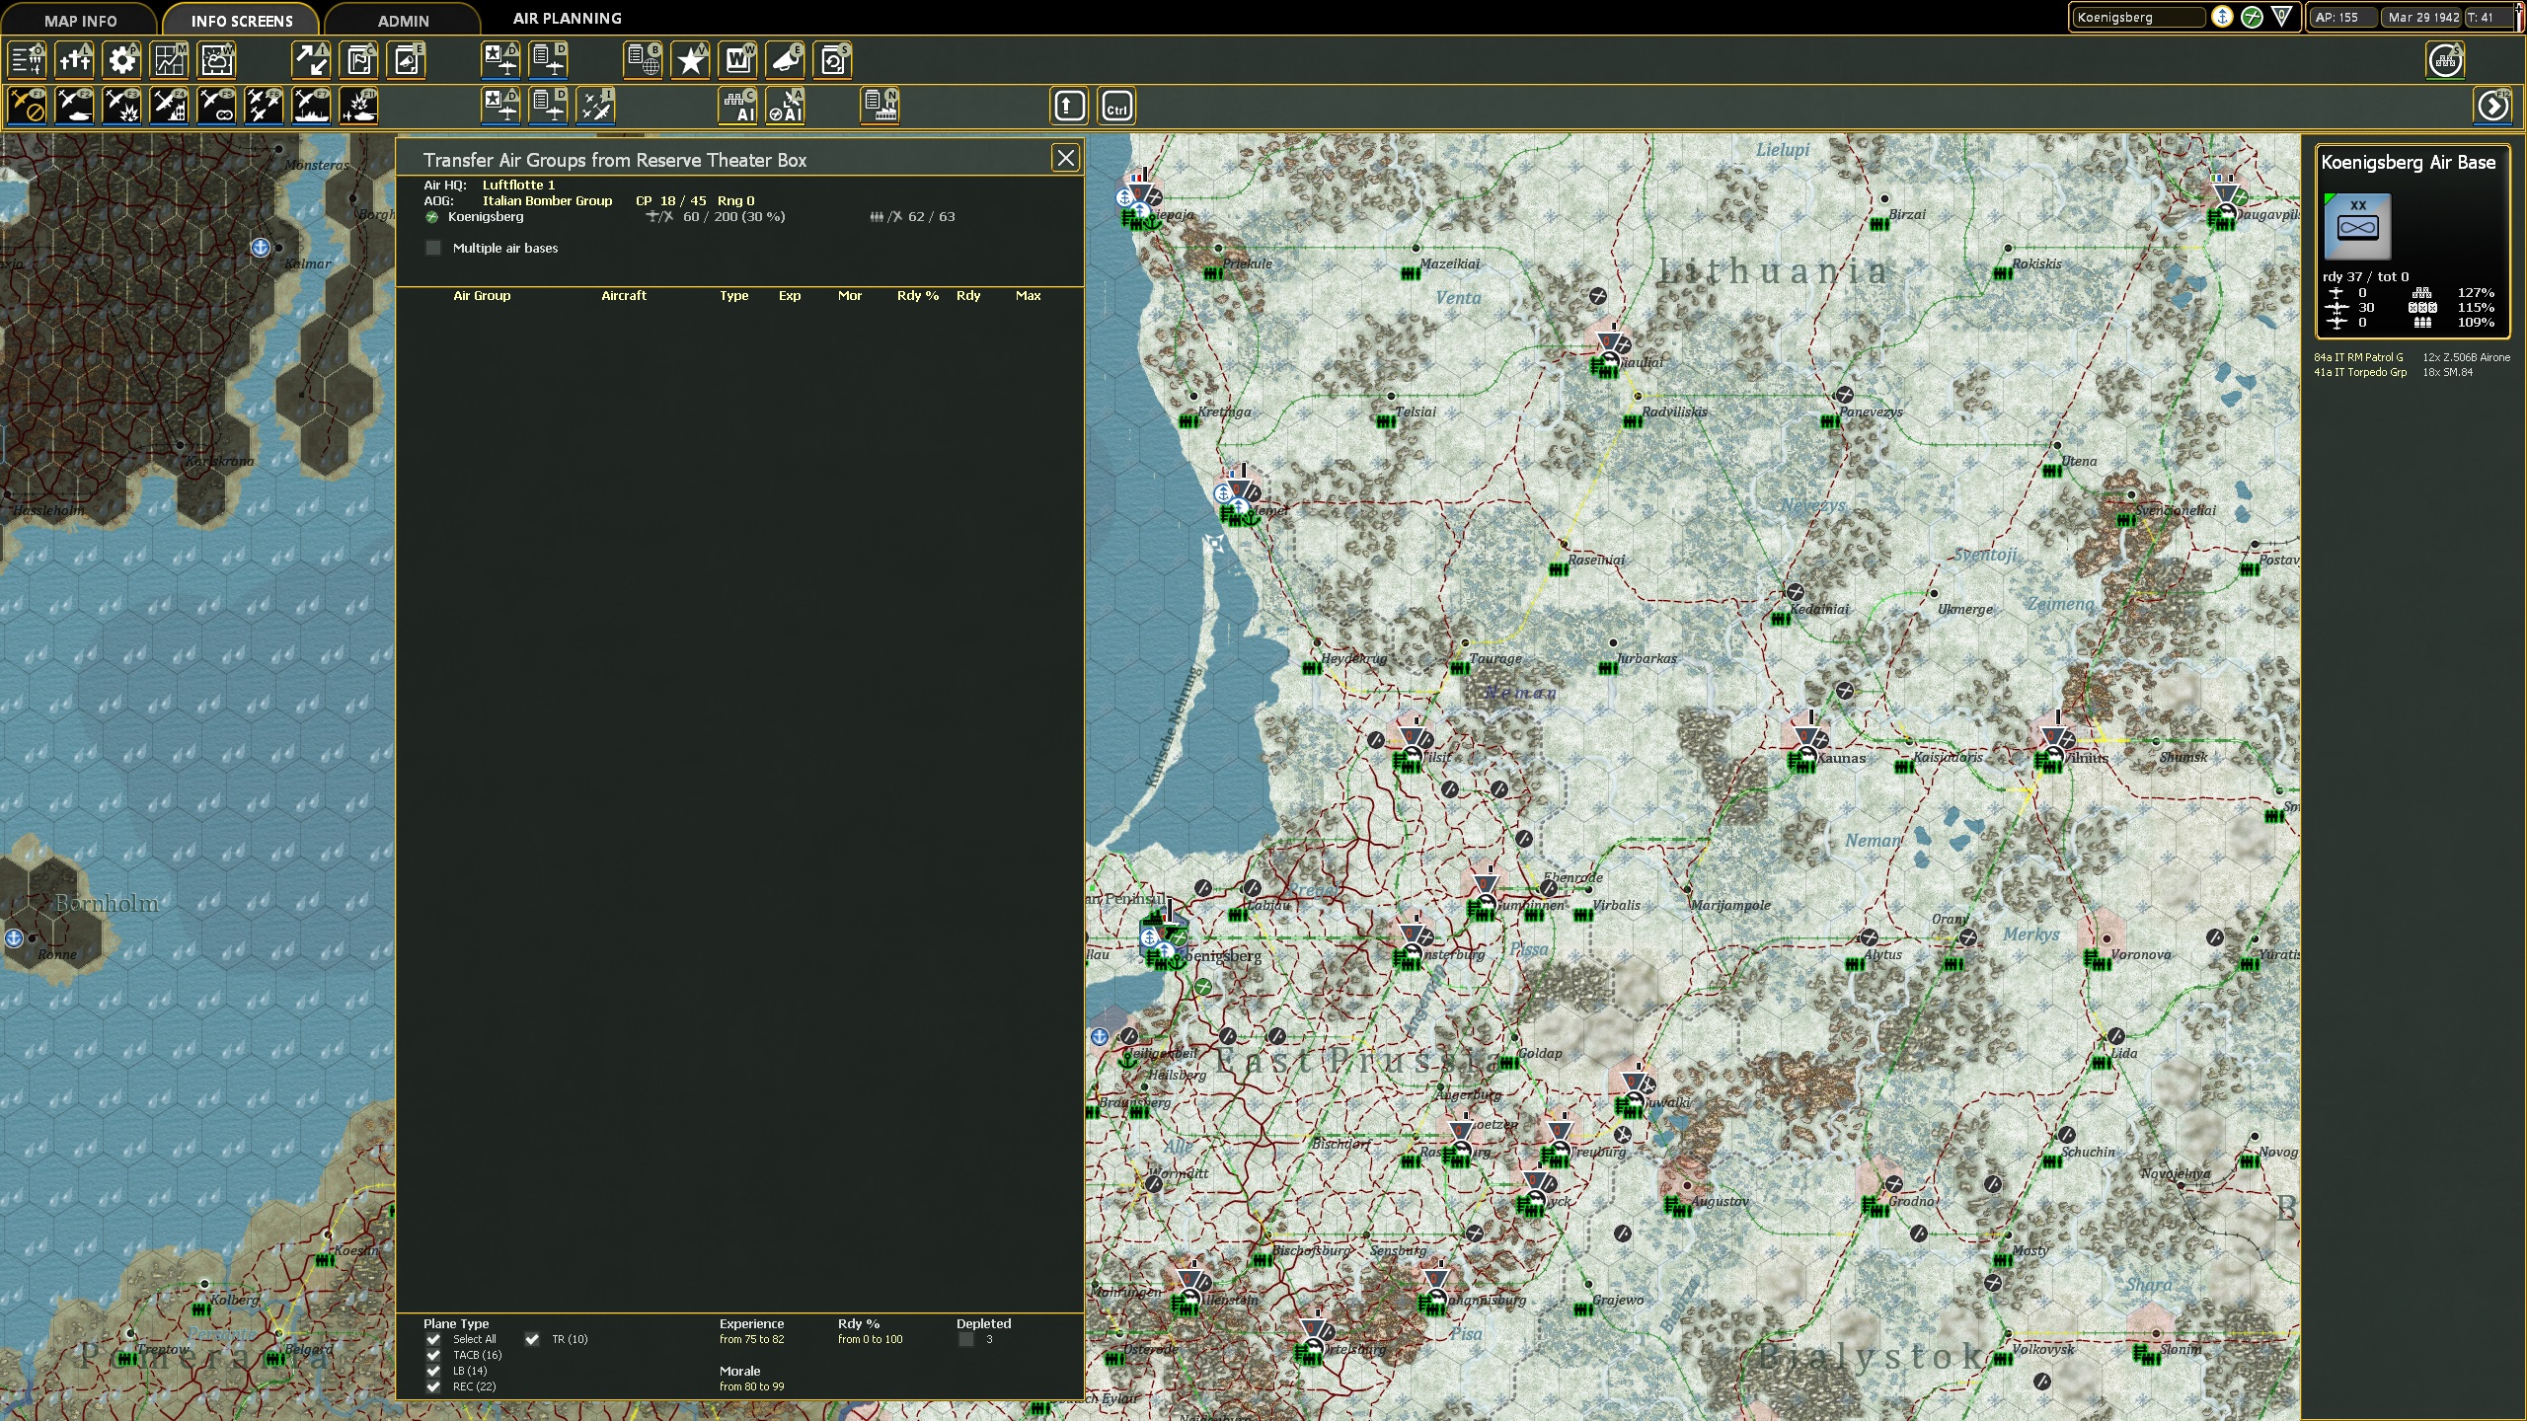Click the Italian Bomber Group AOG link
Image resolution: width=2527 pixels, height=1421 pixels.
pyautogui.click(x=547, y=200)
